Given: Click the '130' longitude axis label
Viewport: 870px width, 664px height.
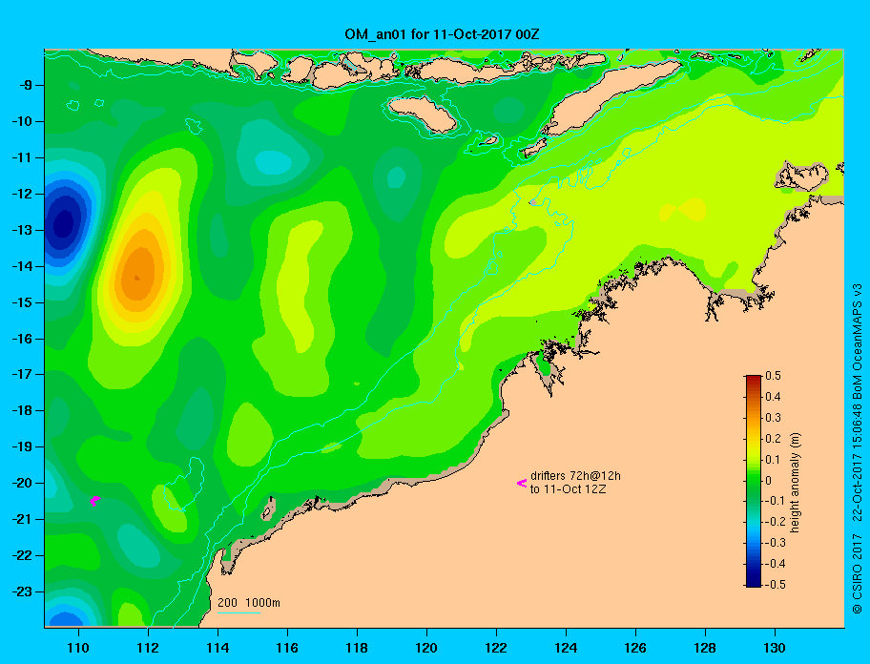Looking at the screenshot, I should click(x=775, y=648).
